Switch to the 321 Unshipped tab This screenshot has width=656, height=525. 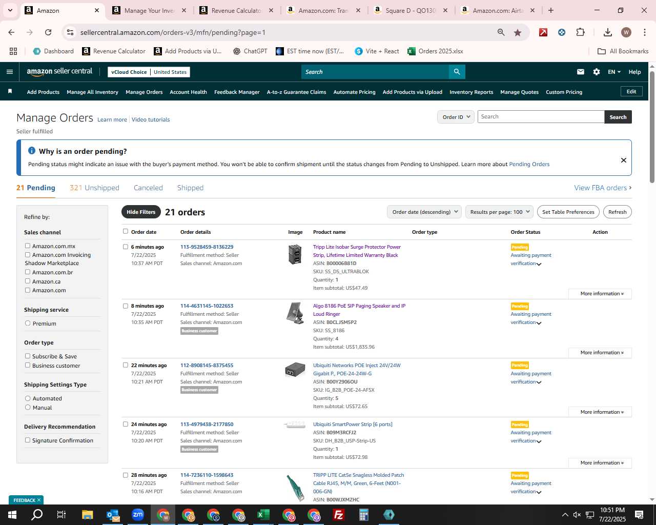coord(94,188)
